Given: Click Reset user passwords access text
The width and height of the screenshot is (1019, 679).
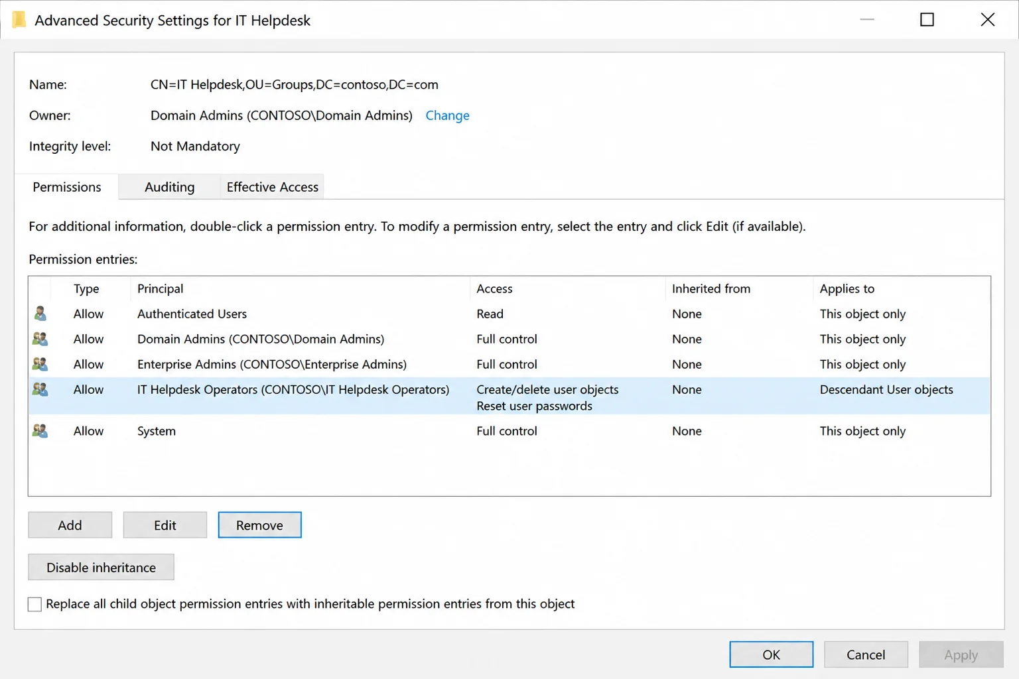Looking at the screenshot, I should 534,406.
